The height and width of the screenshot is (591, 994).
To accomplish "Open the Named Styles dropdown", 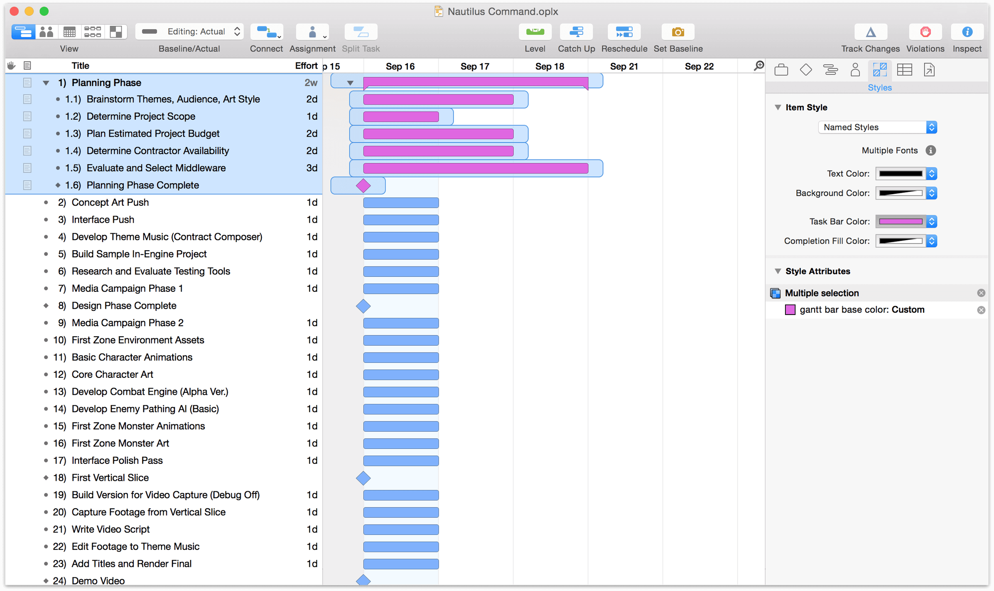I will pos(877,127).
